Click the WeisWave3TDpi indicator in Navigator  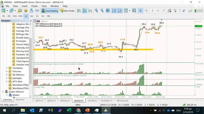pyautogui.click(x=20, y=85)
